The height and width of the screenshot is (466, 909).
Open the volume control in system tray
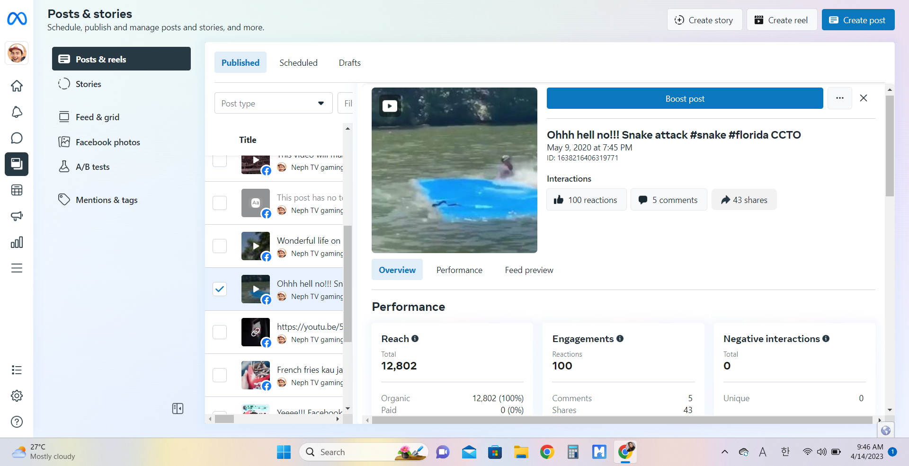(x=821, y=452)
